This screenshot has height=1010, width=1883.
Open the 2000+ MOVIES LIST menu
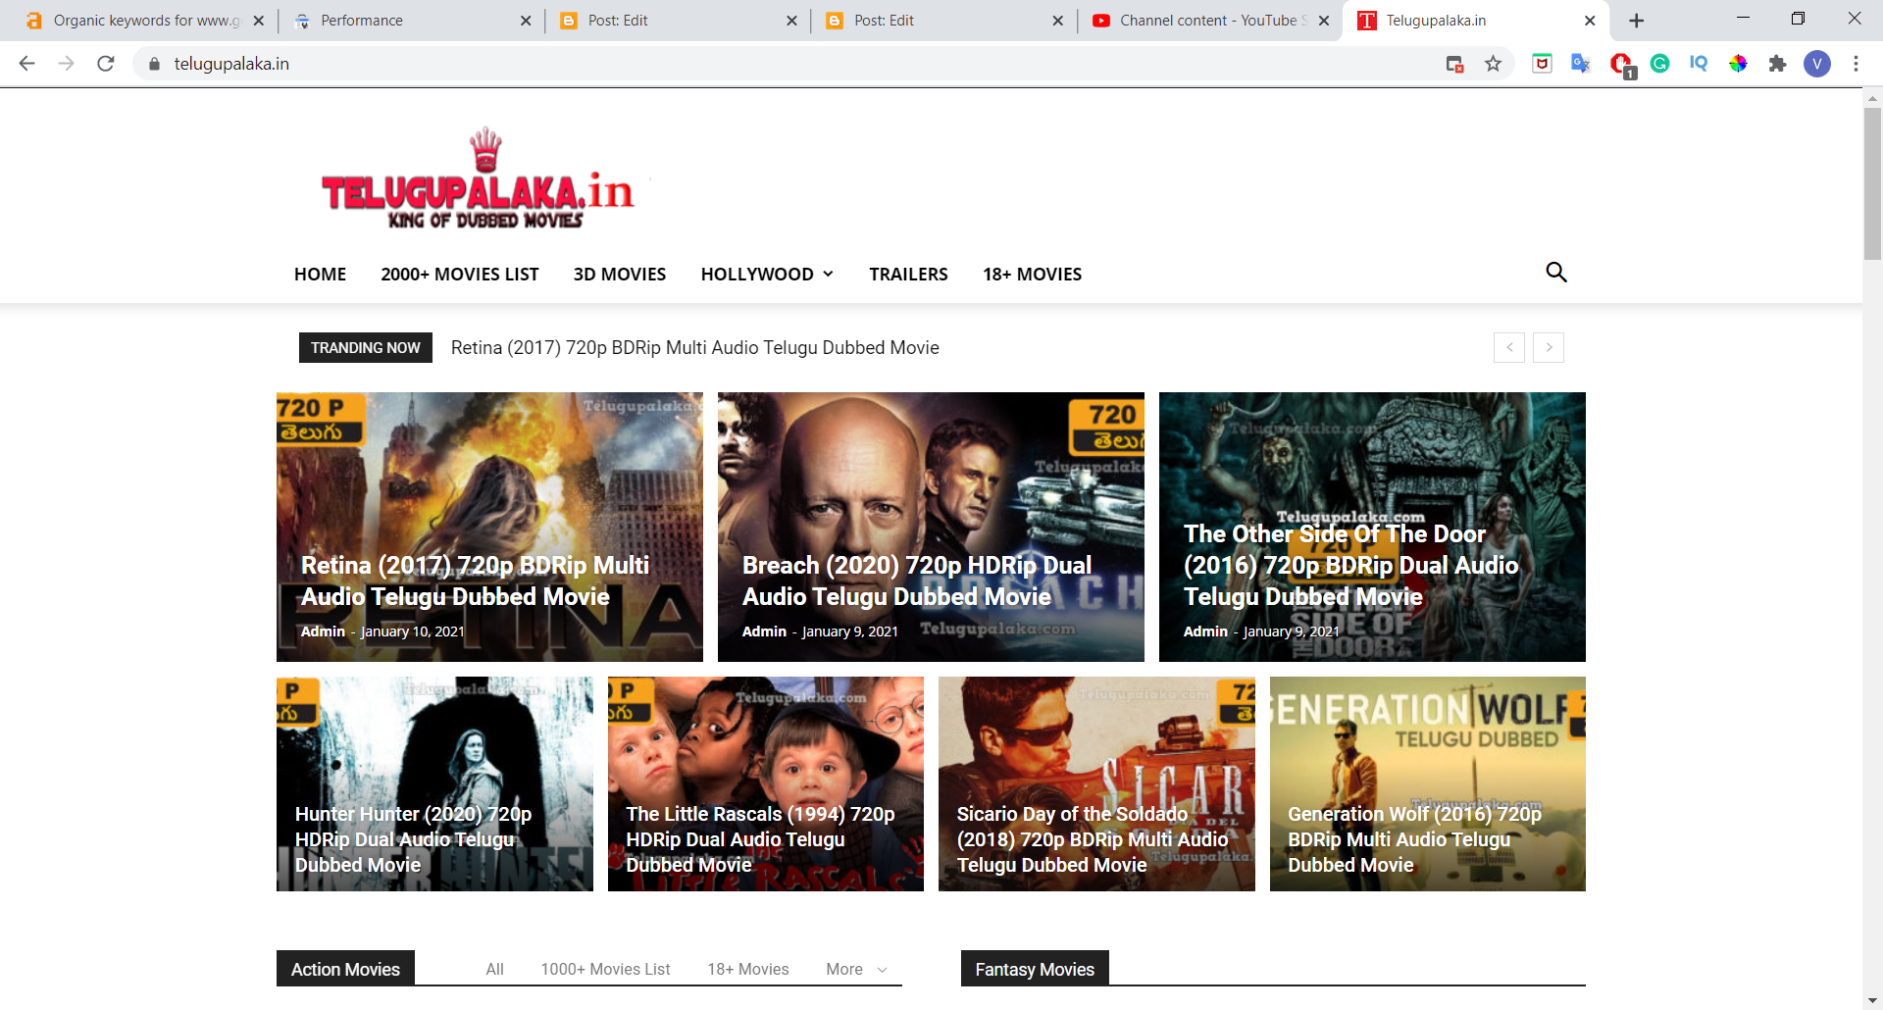(460, 275)
